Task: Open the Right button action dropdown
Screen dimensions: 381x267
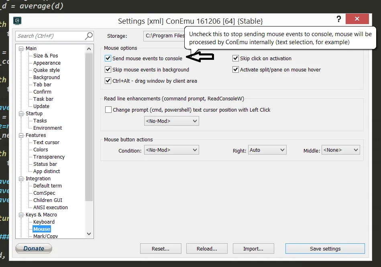Action: tap(267, 150)
